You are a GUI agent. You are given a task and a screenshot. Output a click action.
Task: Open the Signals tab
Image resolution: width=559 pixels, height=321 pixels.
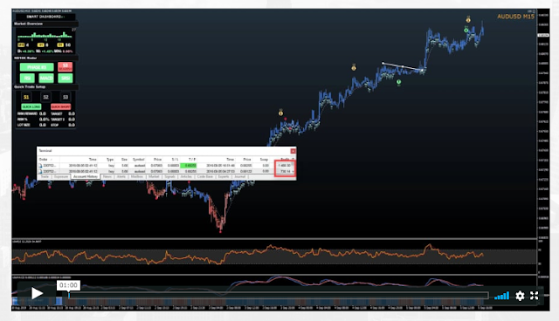169,176
